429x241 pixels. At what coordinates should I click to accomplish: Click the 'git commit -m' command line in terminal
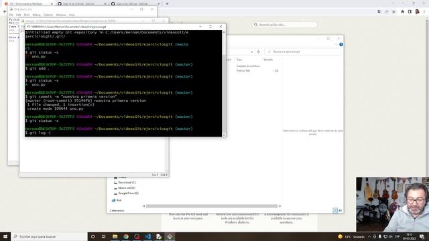point(71,96)
